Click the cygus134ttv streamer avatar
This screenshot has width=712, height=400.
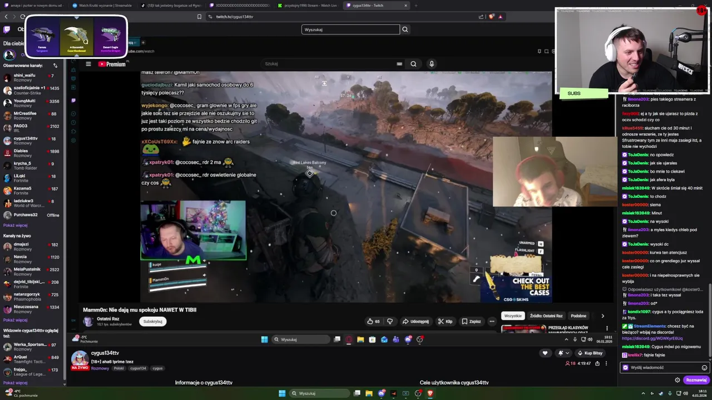coord(80,359)
